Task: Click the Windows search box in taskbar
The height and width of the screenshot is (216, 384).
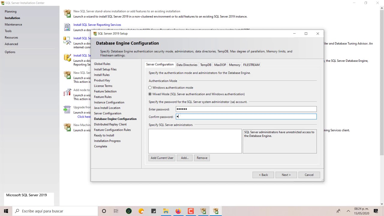Action: pyautogui.click(x=55, y=211)
